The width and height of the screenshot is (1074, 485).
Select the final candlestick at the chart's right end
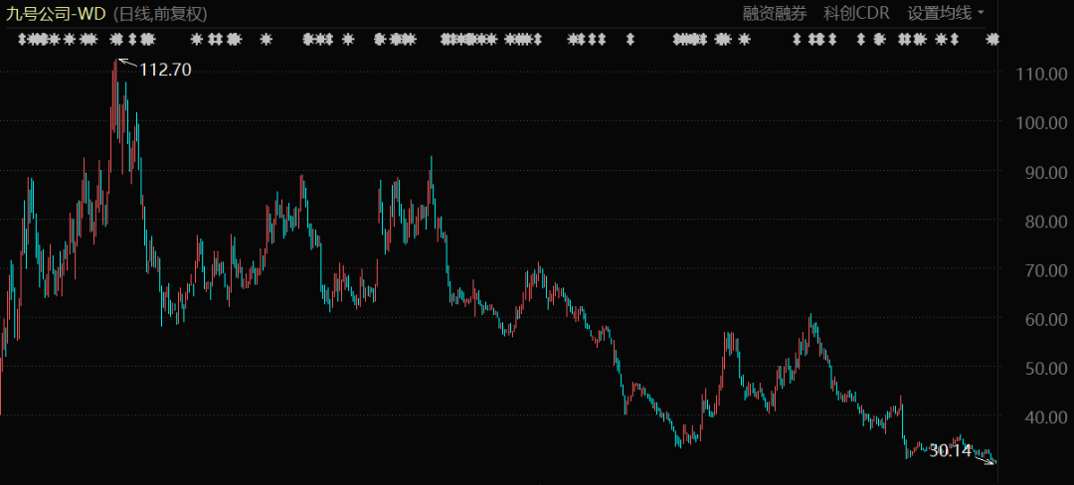(x=993, y=460)
